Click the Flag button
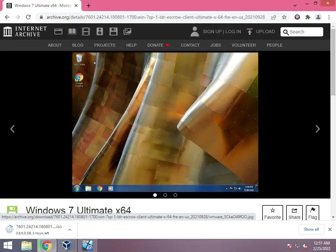336x252 pixels. coord(312,213)
